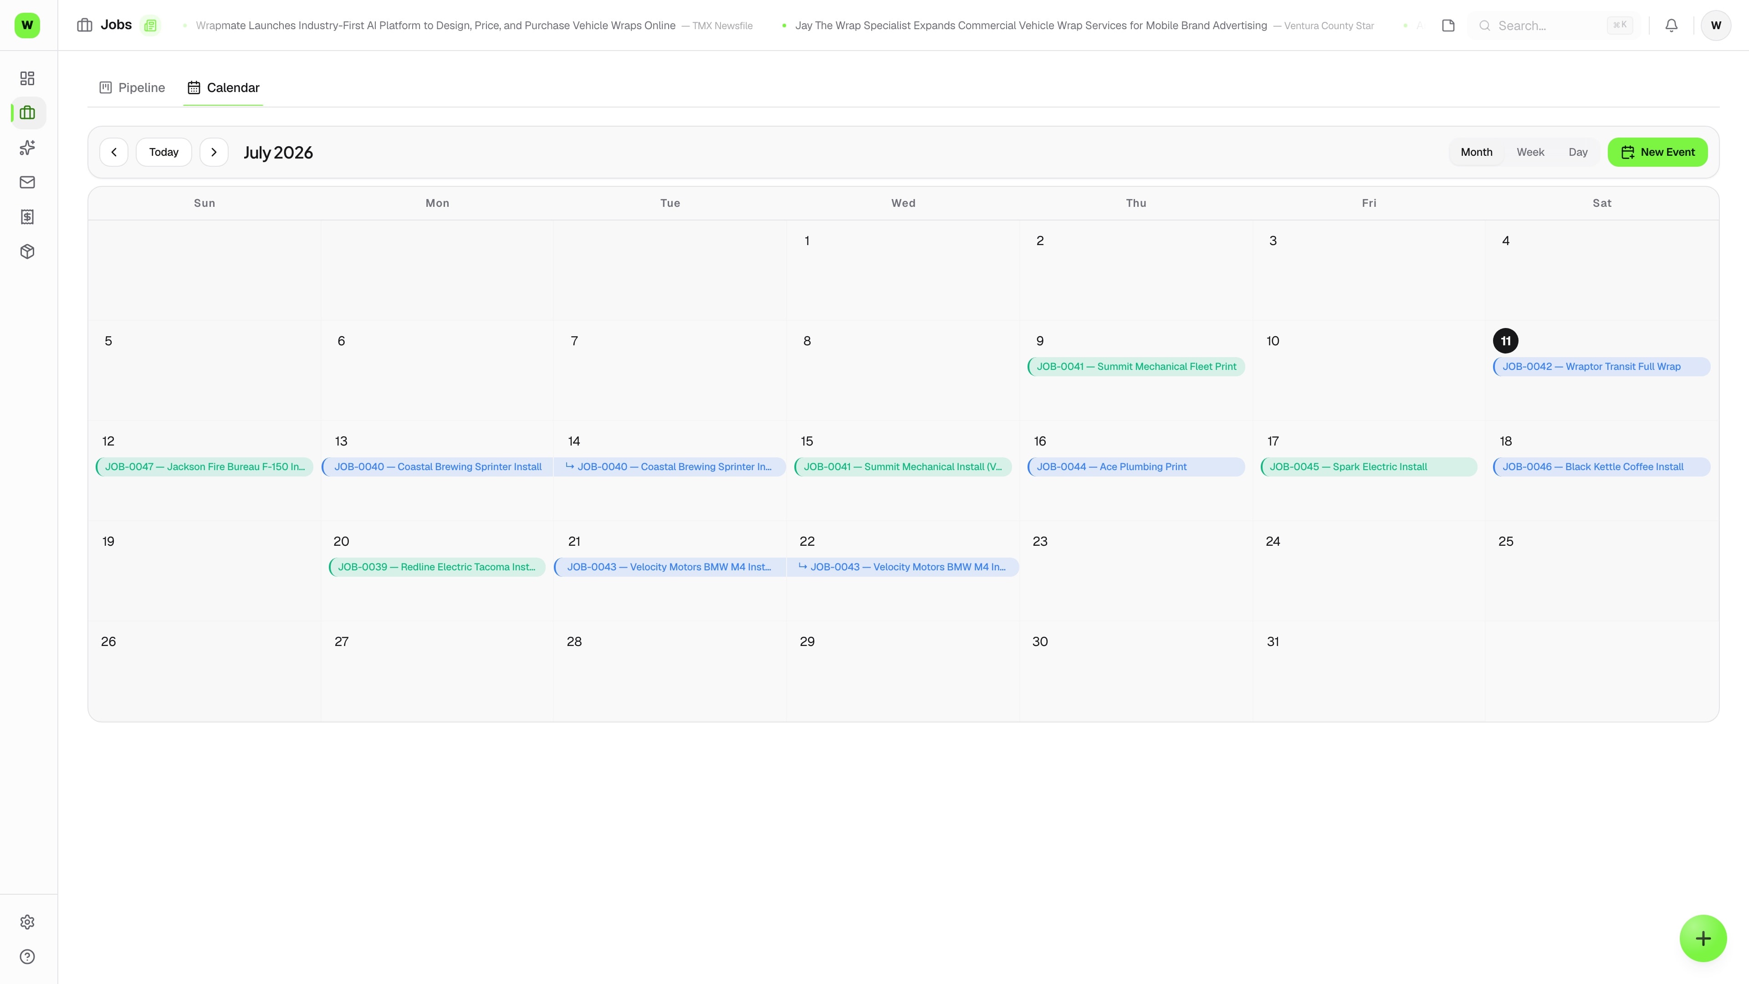Click the Sat column header
Screen dimensions: 1749x984
point(1602,203)
